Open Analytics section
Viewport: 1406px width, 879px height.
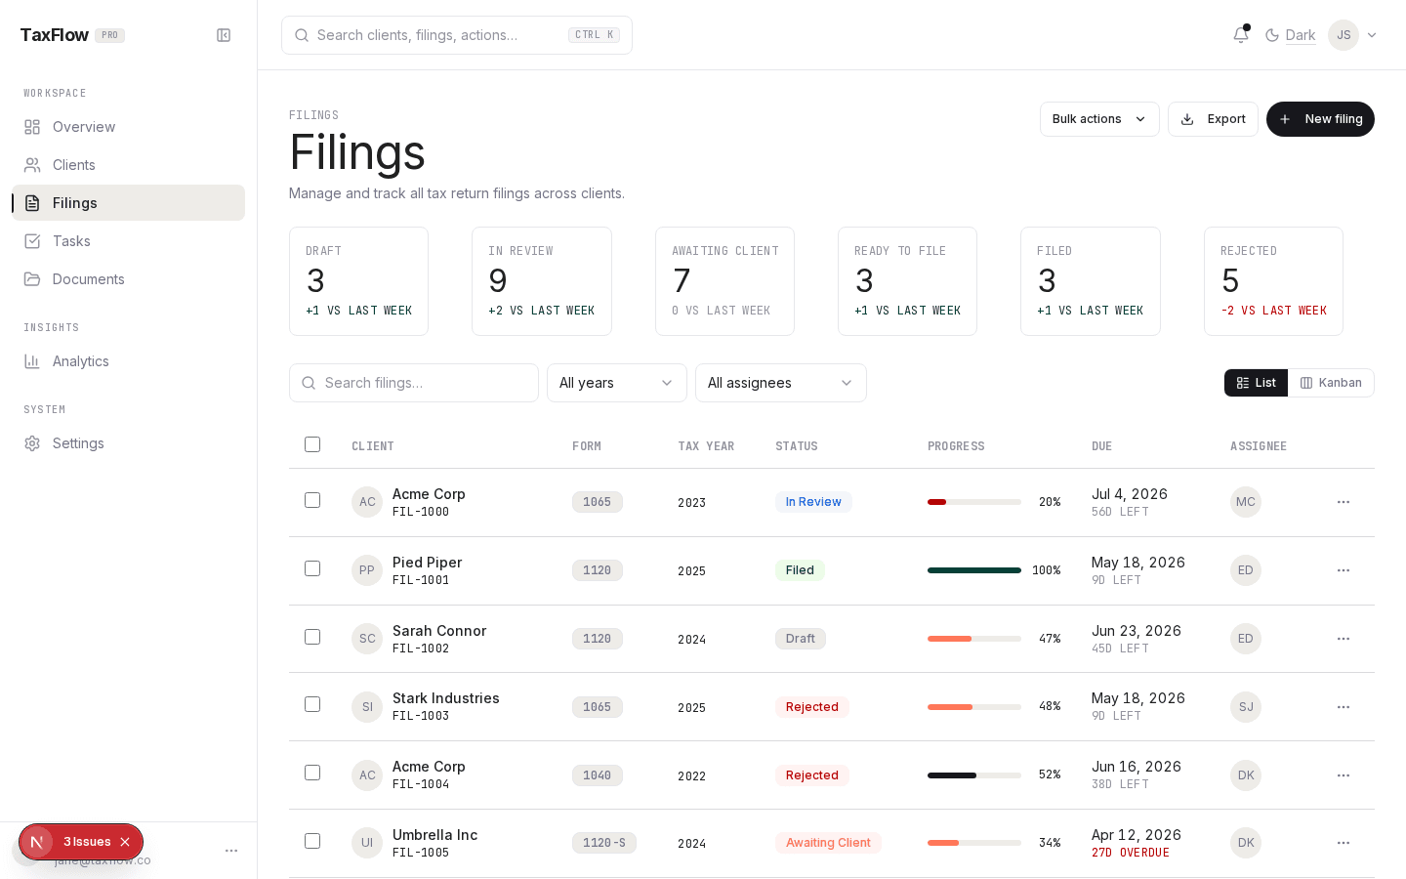pyautogui.click(x=128, y=361)
